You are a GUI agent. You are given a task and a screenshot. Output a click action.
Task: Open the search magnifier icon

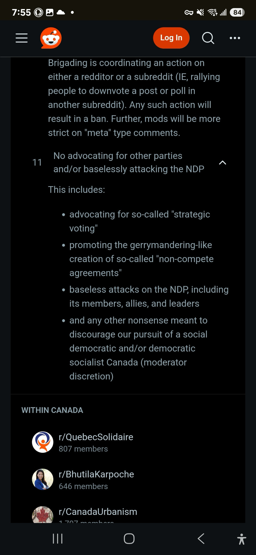pyautogui.click(x=208, y=38)
